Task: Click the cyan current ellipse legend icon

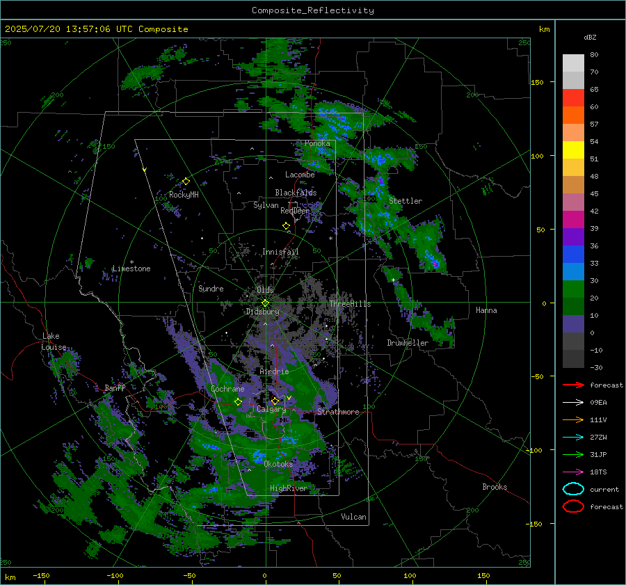Action: click(x=573, y=489)
